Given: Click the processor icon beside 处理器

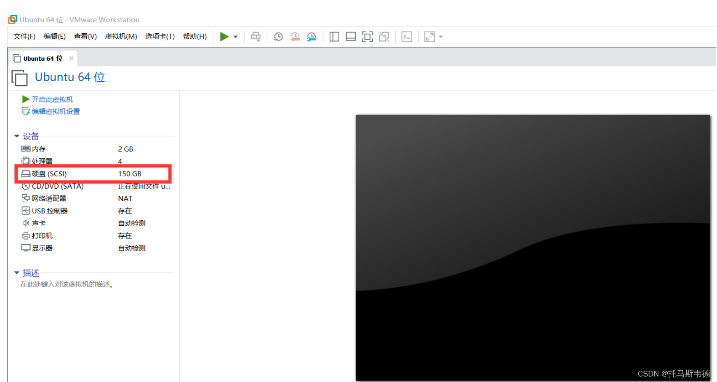Looking at the screenshot, I should (x=26, y=161).
